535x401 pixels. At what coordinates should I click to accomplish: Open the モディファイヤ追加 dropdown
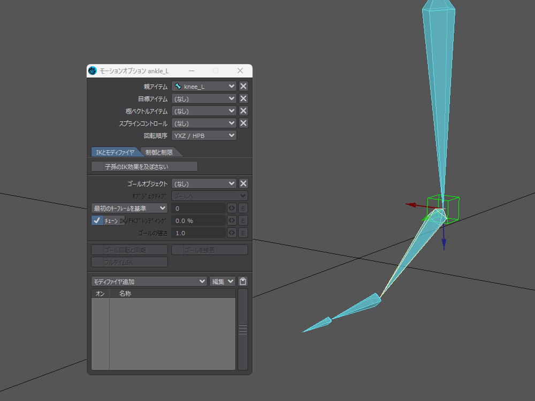pos(149,281)
